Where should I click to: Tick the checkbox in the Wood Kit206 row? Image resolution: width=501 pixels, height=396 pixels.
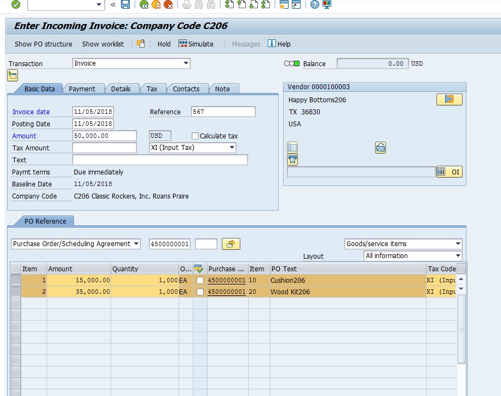(200, 292)
